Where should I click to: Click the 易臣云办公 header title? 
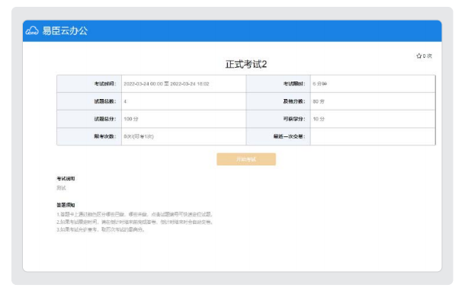click(65, 30)
